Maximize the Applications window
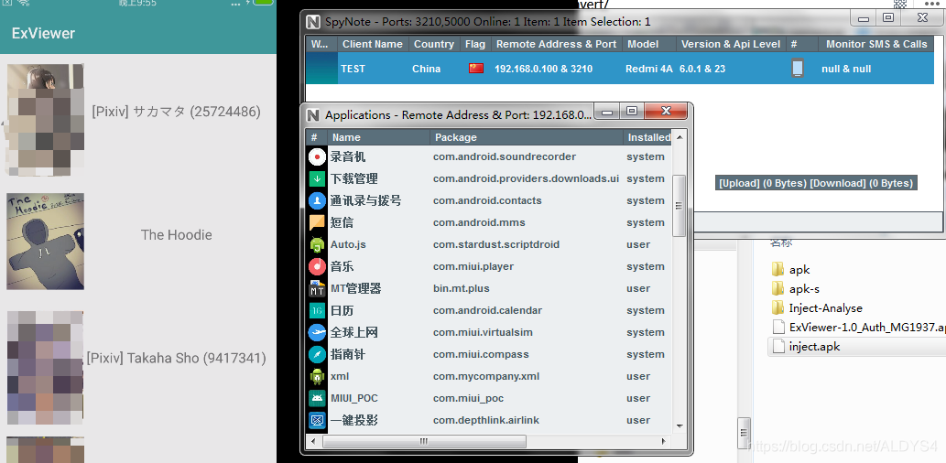 pos(632,111)
